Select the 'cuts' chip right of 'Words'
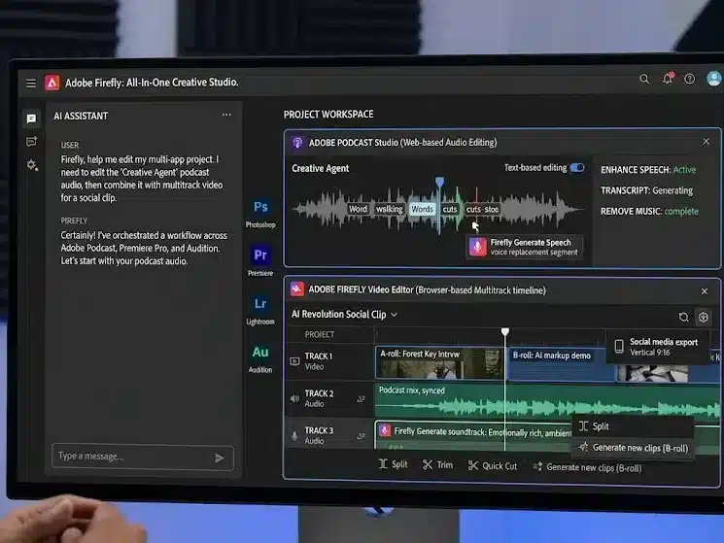This screenshot has width=724, height=543. [x=450, y=209]
